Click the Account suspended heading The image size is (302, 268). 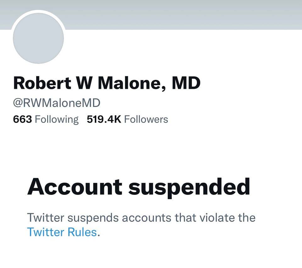click(138, 187)
